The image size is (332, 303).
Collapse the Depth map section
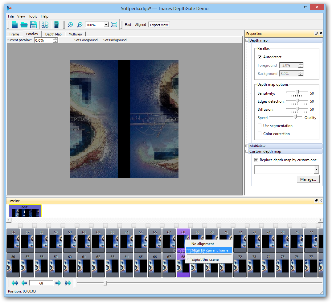(x=247, y=40)
